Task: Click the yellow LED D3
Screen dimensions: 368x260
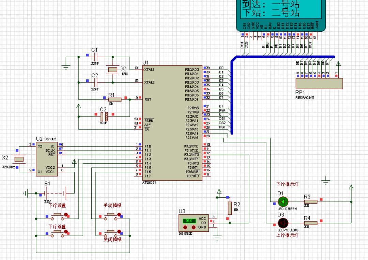Action: (x=283, y=223)
